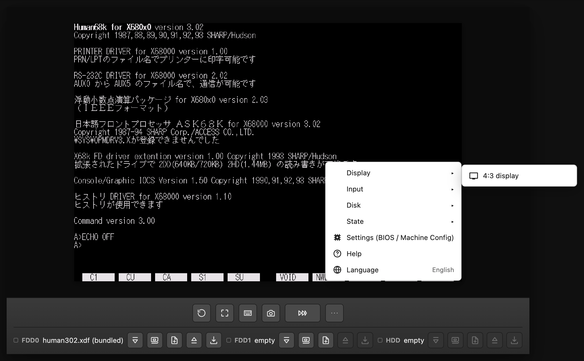The height and width of the screenshot is (361, 584).
Task: Download the FDD0 disk image
Action: 214,340
